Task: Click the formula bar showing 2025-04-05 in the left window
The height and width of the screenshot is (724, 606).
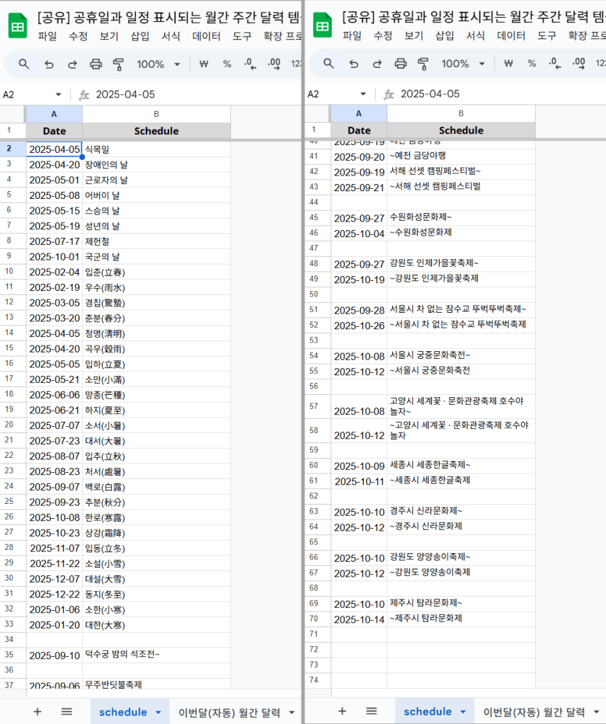Action: [x=191, y=94]
